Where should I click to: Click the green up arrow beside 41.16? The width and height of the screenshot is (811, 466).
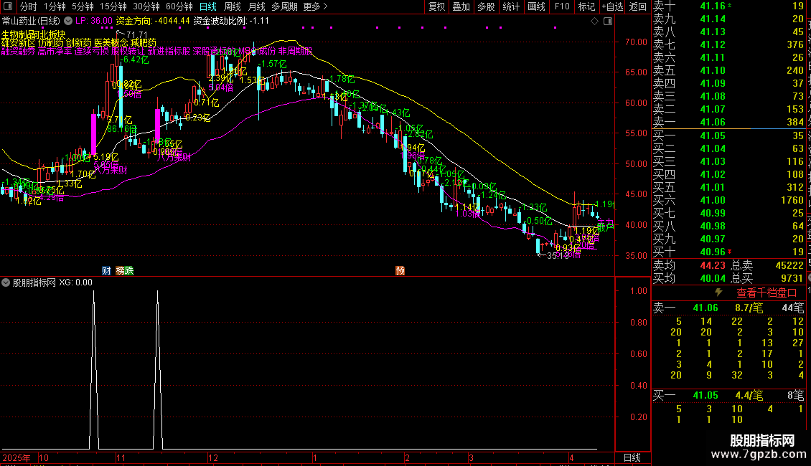tap(730, 5)
